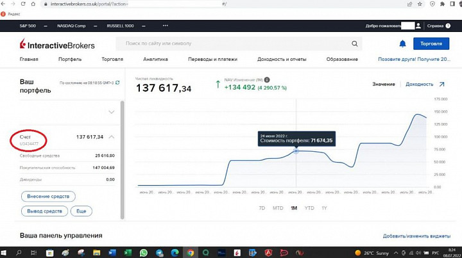Open the three-dots ticker options

click(x=166, y=26)
